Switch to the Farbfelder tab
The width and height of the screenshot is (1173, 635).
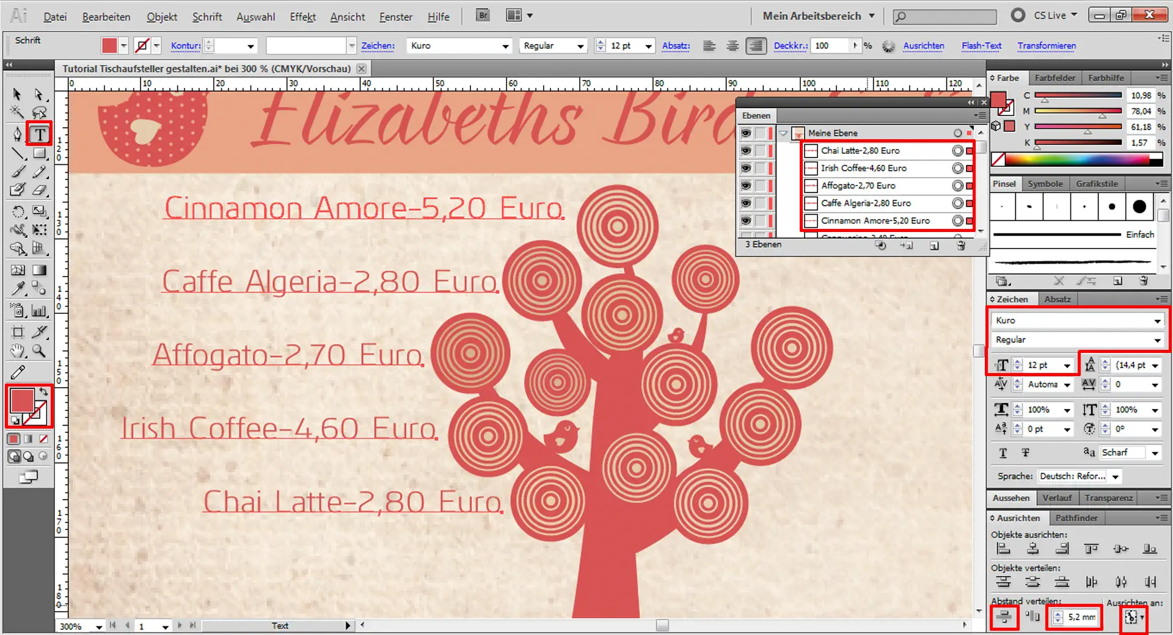[x=1055, y=78]
